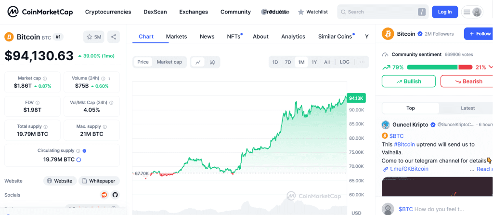
Task: Expand the sentiment dropdown arrow after 21%
Action: (x=491, y=67)
